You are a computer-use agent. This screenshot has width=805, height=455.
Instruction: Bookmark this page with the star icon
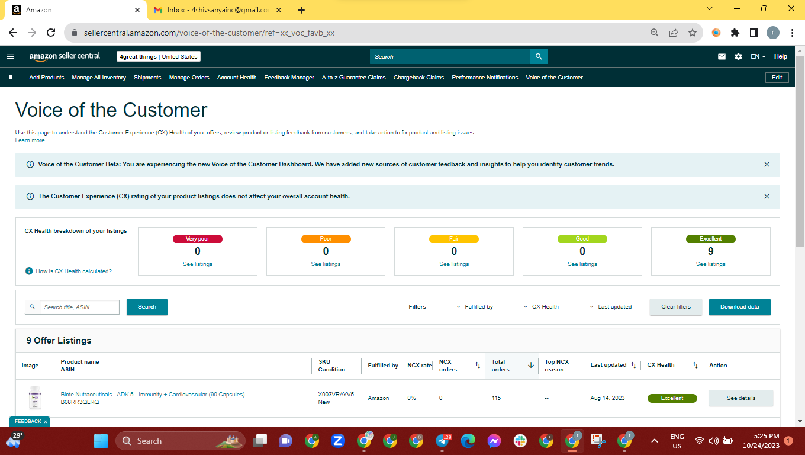coord(693,33)
